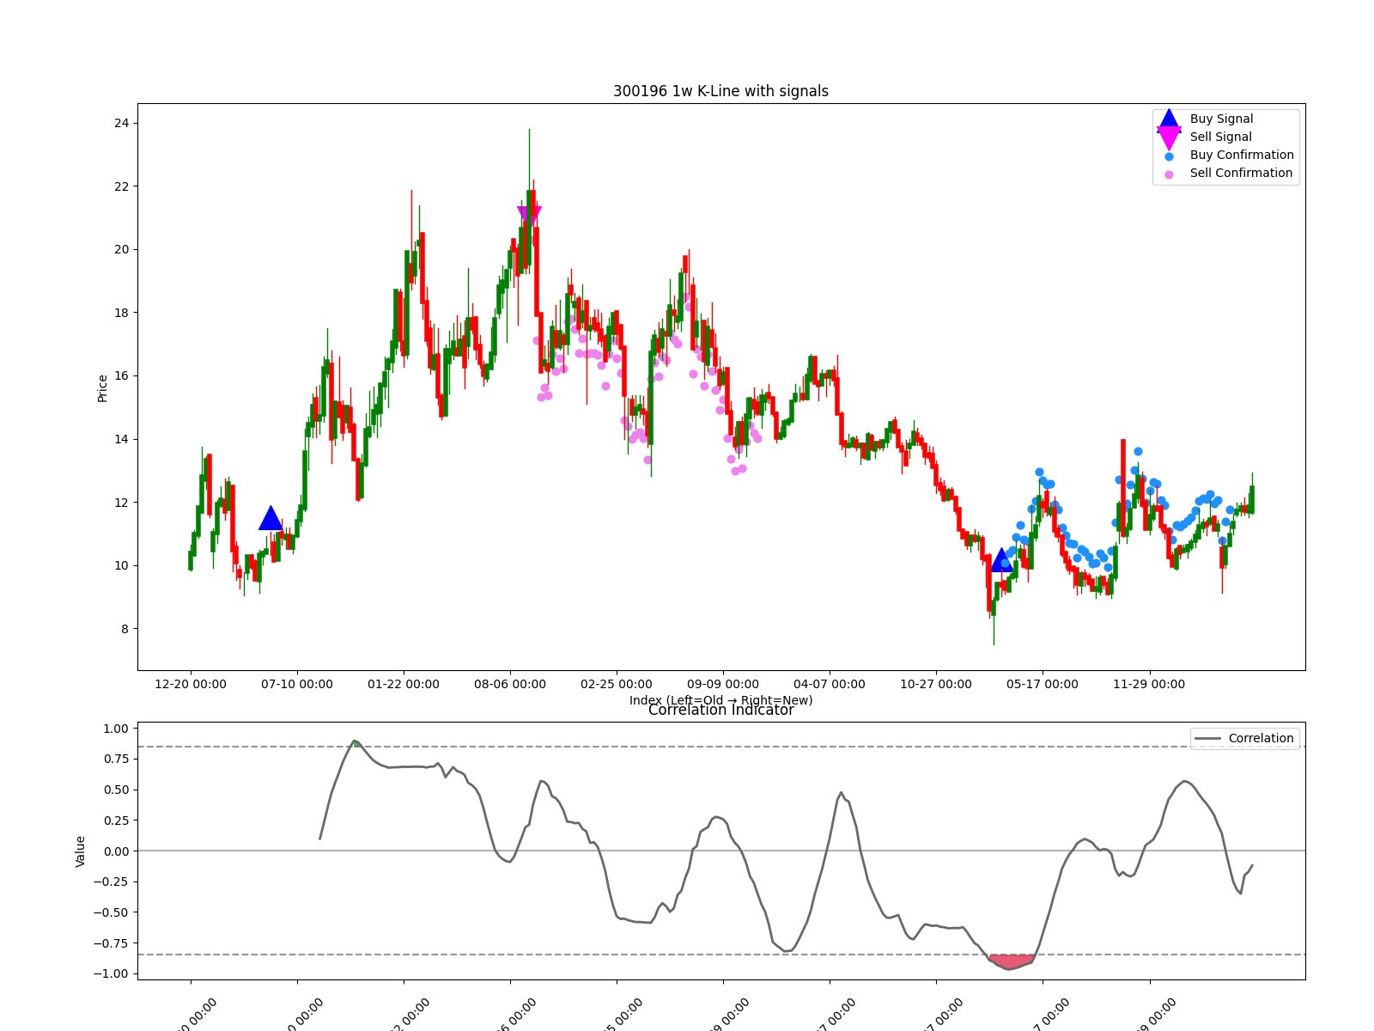1374x1031 pixels.
Task: Click the x-axis date '01-22 00:00'
Action: [404, 684]
